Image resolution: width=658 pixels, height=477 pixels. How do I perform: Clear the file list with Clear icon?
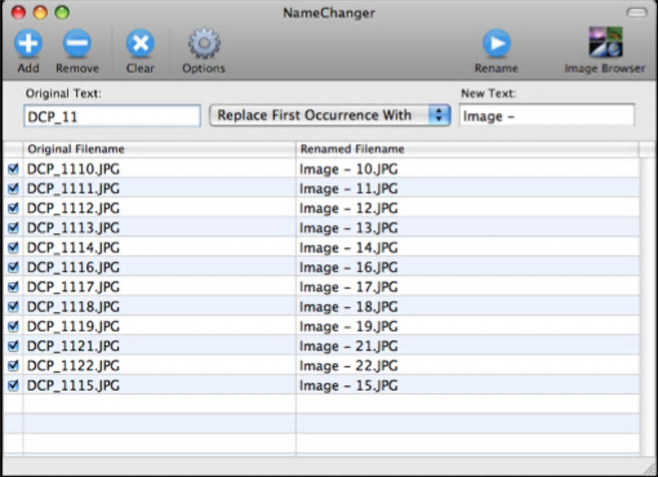tap(140, 44)
